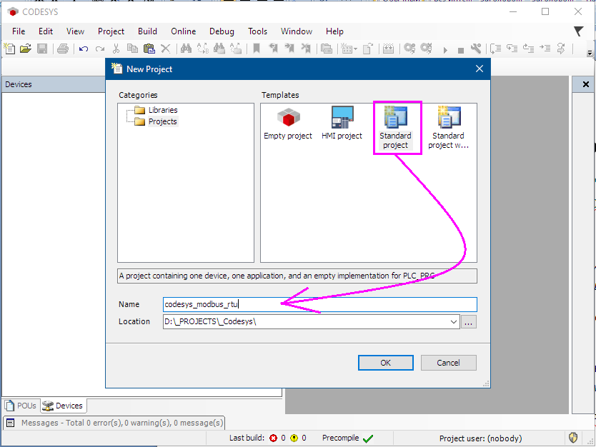Click the Copy toolbar icon
This screenshot has height=447, width=596.
point(132,49)
